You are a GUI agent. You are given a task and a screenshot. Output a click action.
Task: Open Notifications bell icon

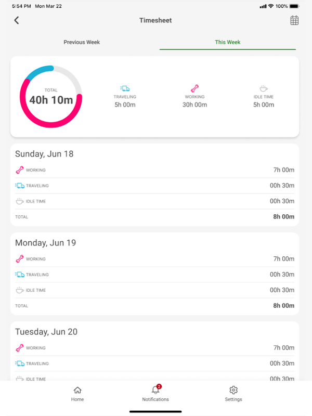(155, 391)
